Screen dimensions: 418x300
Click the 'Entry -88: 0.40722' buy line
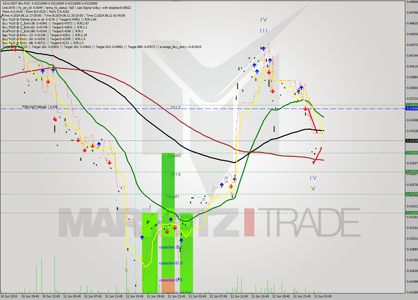pyautogui.click(x=42, y=43)
